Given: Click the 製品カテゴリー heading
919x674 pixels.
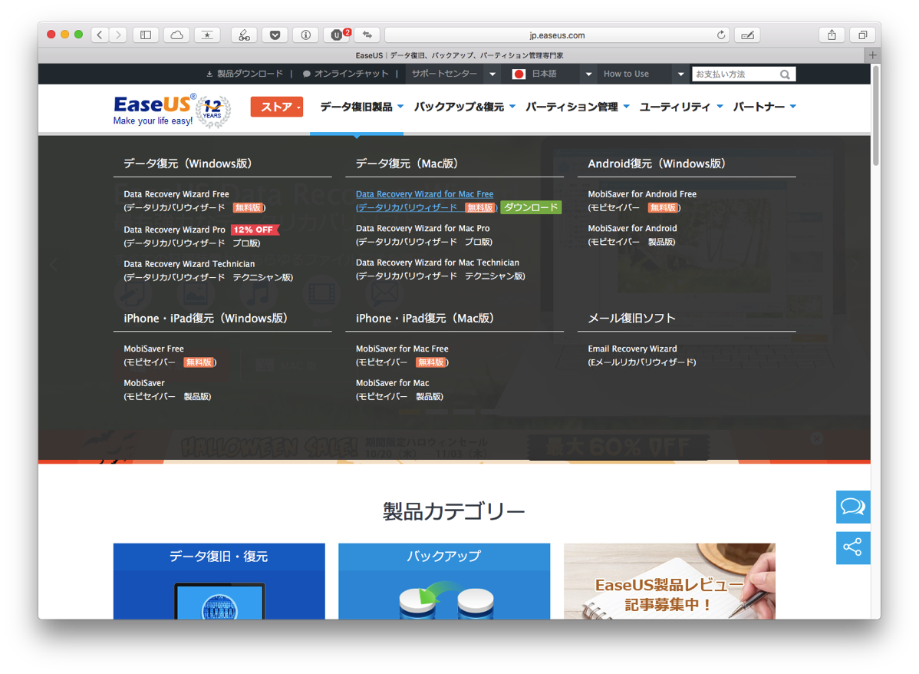Looking at the screenshot, I should [453, 511].
